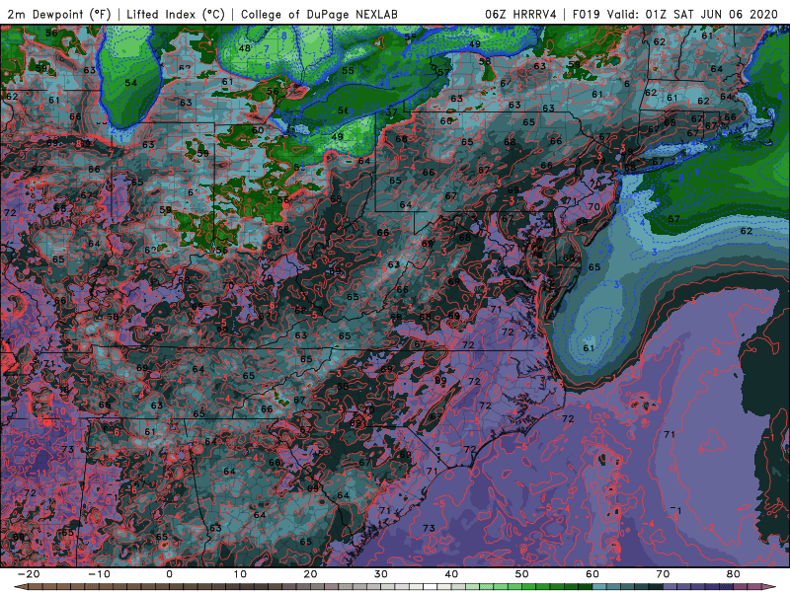Click the 10 label on the color scale

[x=240, y=574]
